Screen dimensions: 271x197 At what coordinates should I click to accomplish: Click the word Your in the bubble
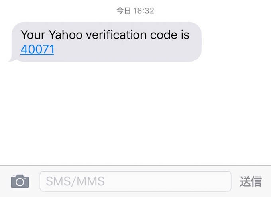pos(33,35)
